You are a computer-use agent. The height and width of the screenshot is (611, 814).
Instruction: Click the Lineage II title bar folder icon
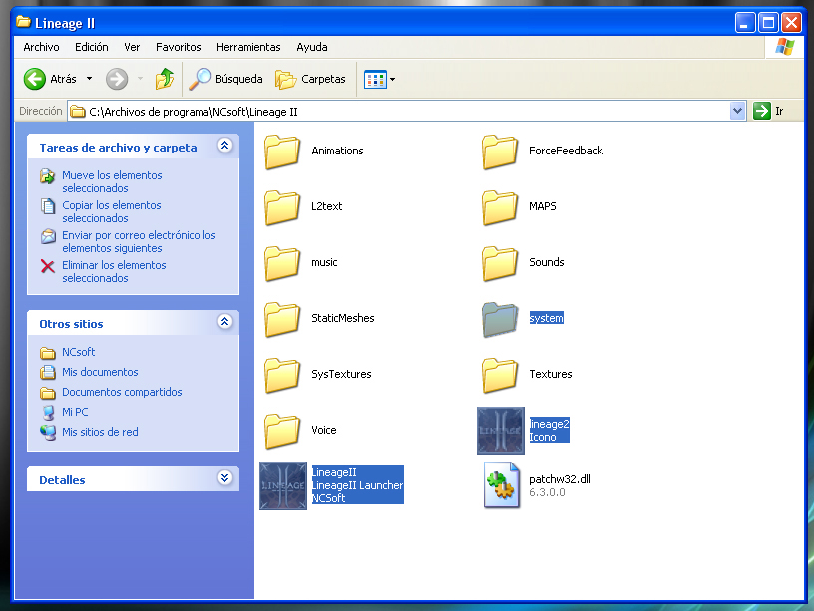(23, 22)
